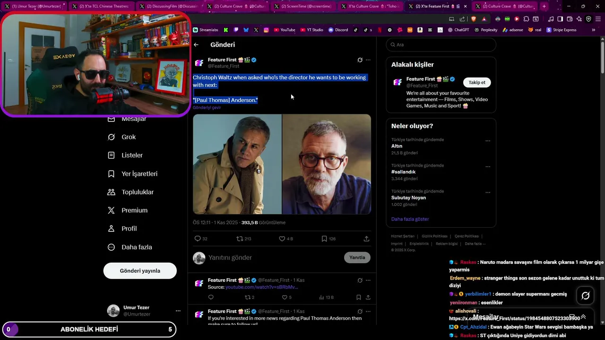
Task: Open a new browser tab
Action: coord(544,6)
